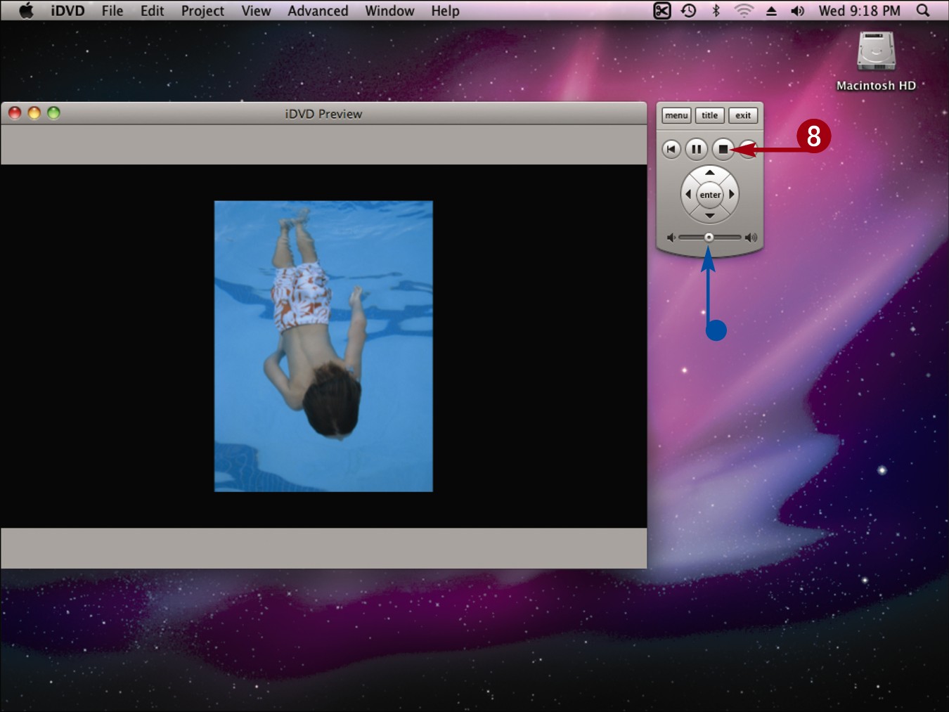Open the Project menu
The image size is (949, 712).
[202, 11]
